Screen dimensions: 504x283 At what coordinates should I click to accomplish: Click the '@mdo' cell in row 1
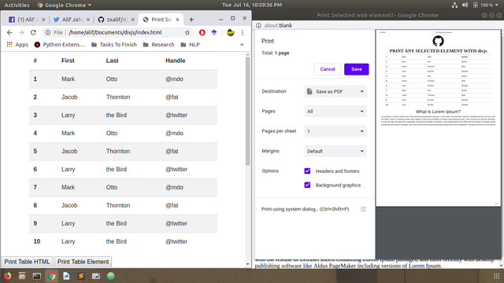(174, 79)
